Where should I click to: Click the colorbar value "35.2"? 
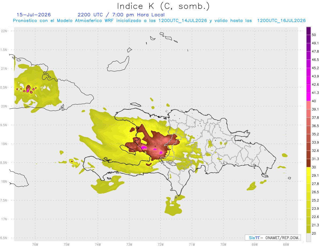click(x=315, y=134)
